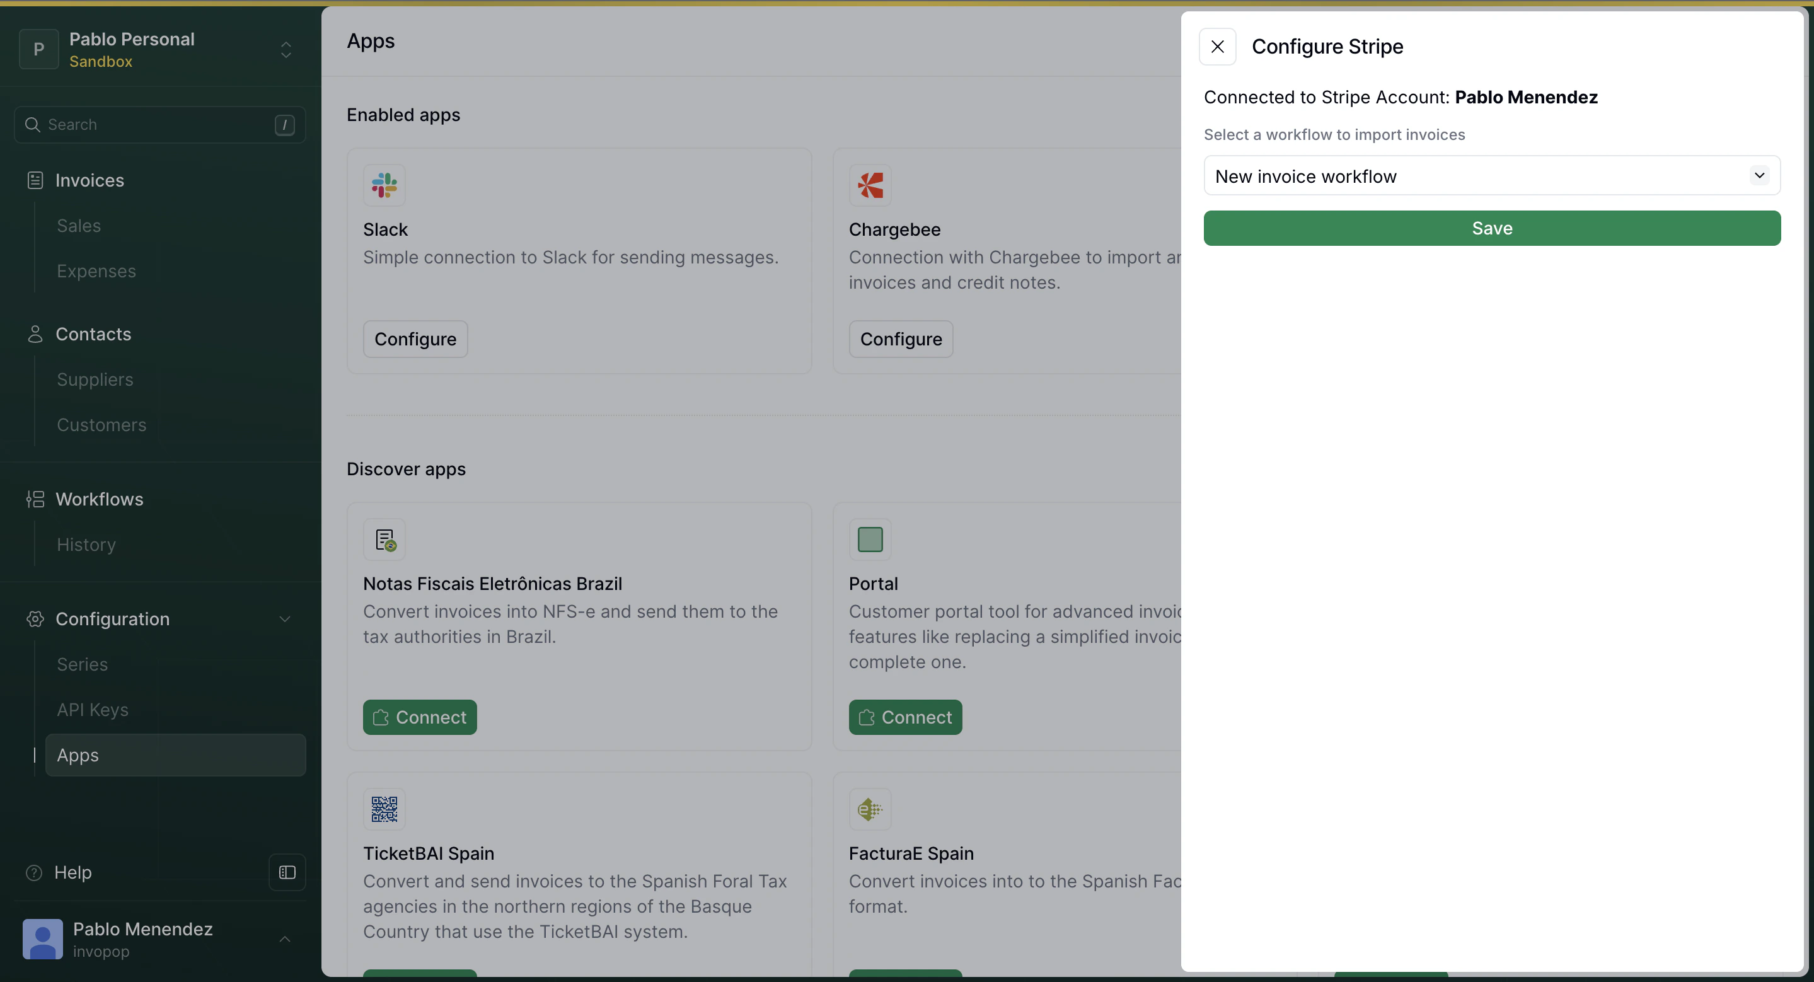The height and width of the screenshot is (982, 1814).
Task: Open History under Workflows
Action: pos(86,543)
